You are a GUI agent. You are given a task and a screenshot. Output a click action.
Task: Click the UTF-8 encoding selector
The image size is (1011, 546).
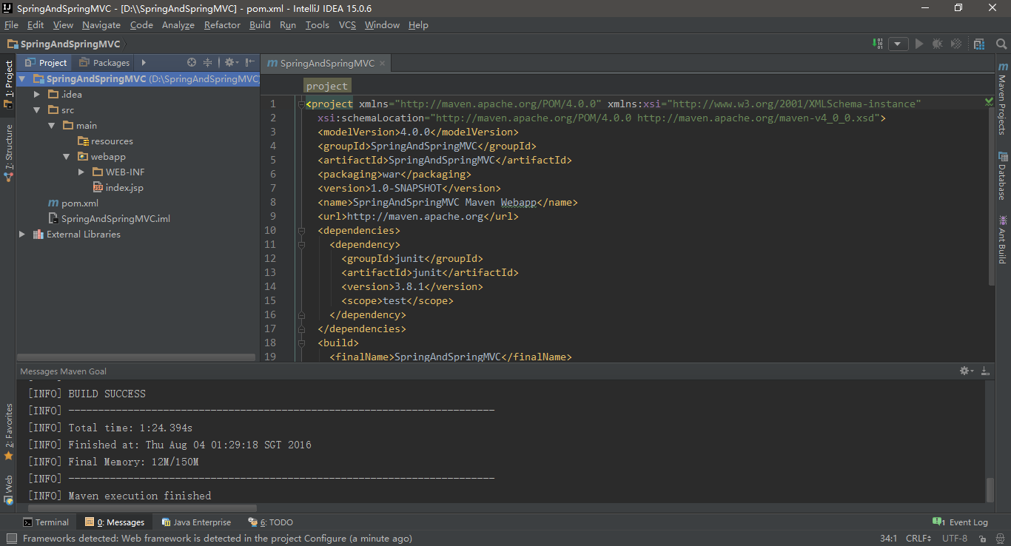955,539
